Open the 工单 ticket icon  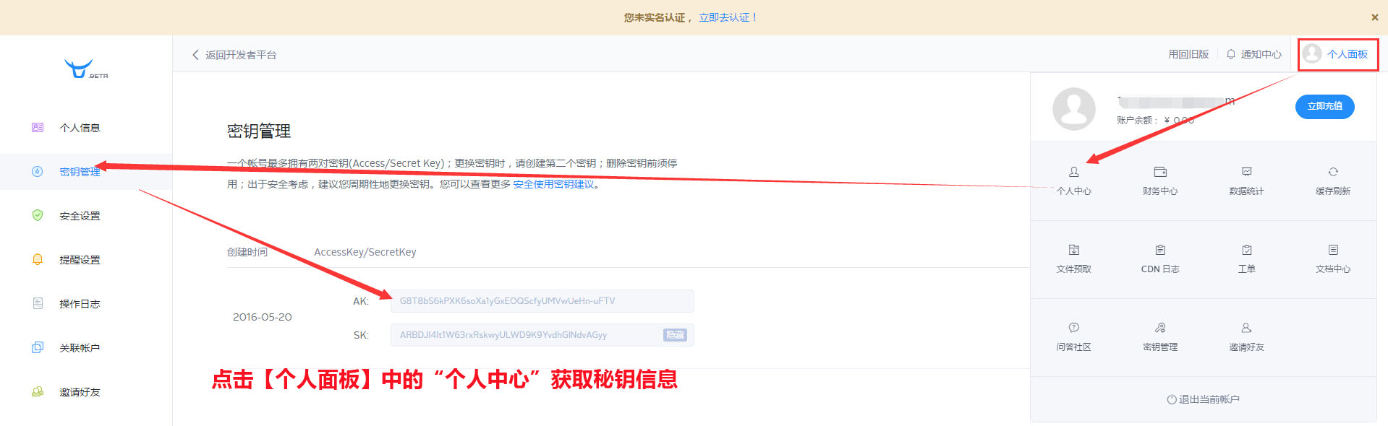tap(1246, 251)
